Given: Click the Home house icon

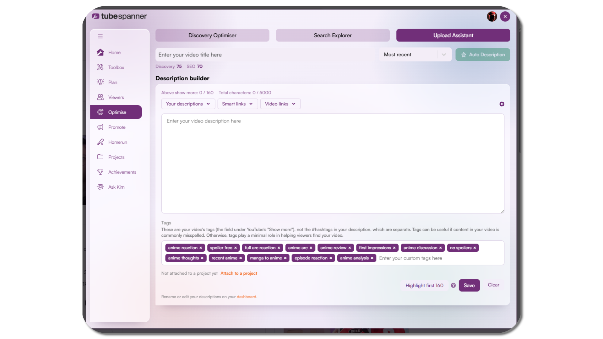Looking at the screenshot, I should (x=100, y=52).
